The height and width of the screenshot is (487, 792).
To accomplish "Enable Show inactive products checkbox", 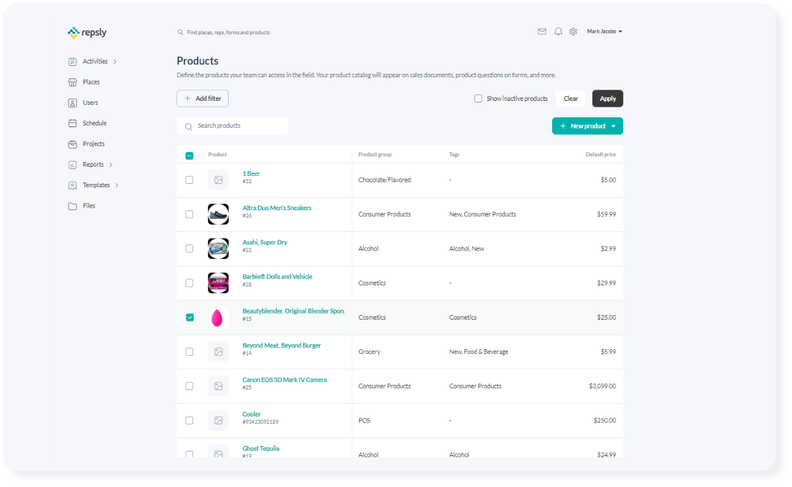I will (478, 99).
